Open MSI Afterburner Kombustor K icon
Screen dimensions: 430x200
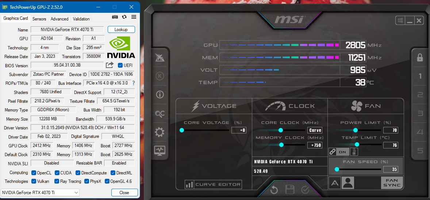coord(160,76)
